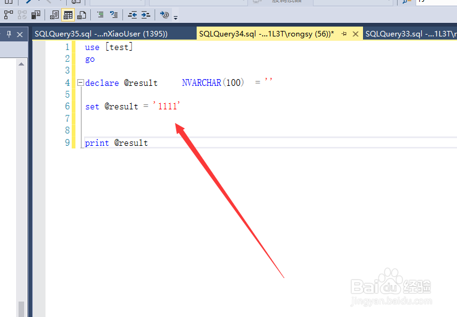Click the left panel scrollbar thumb
This screenshot has width=457, height=317.
(21, 309)
